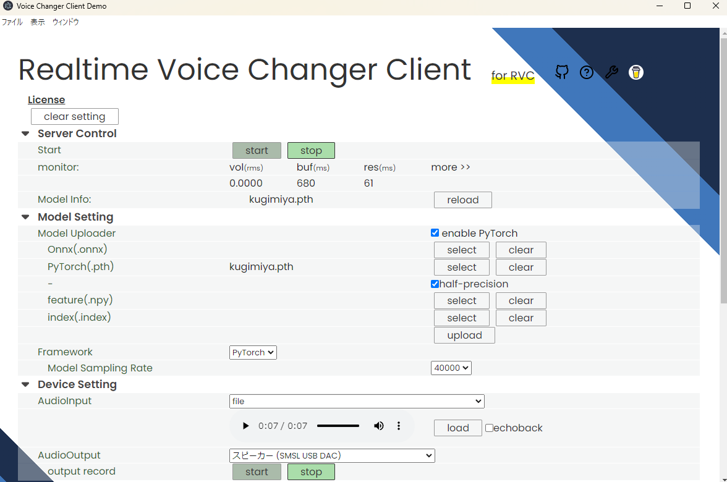Select an Onnx model file

point(462,250)
